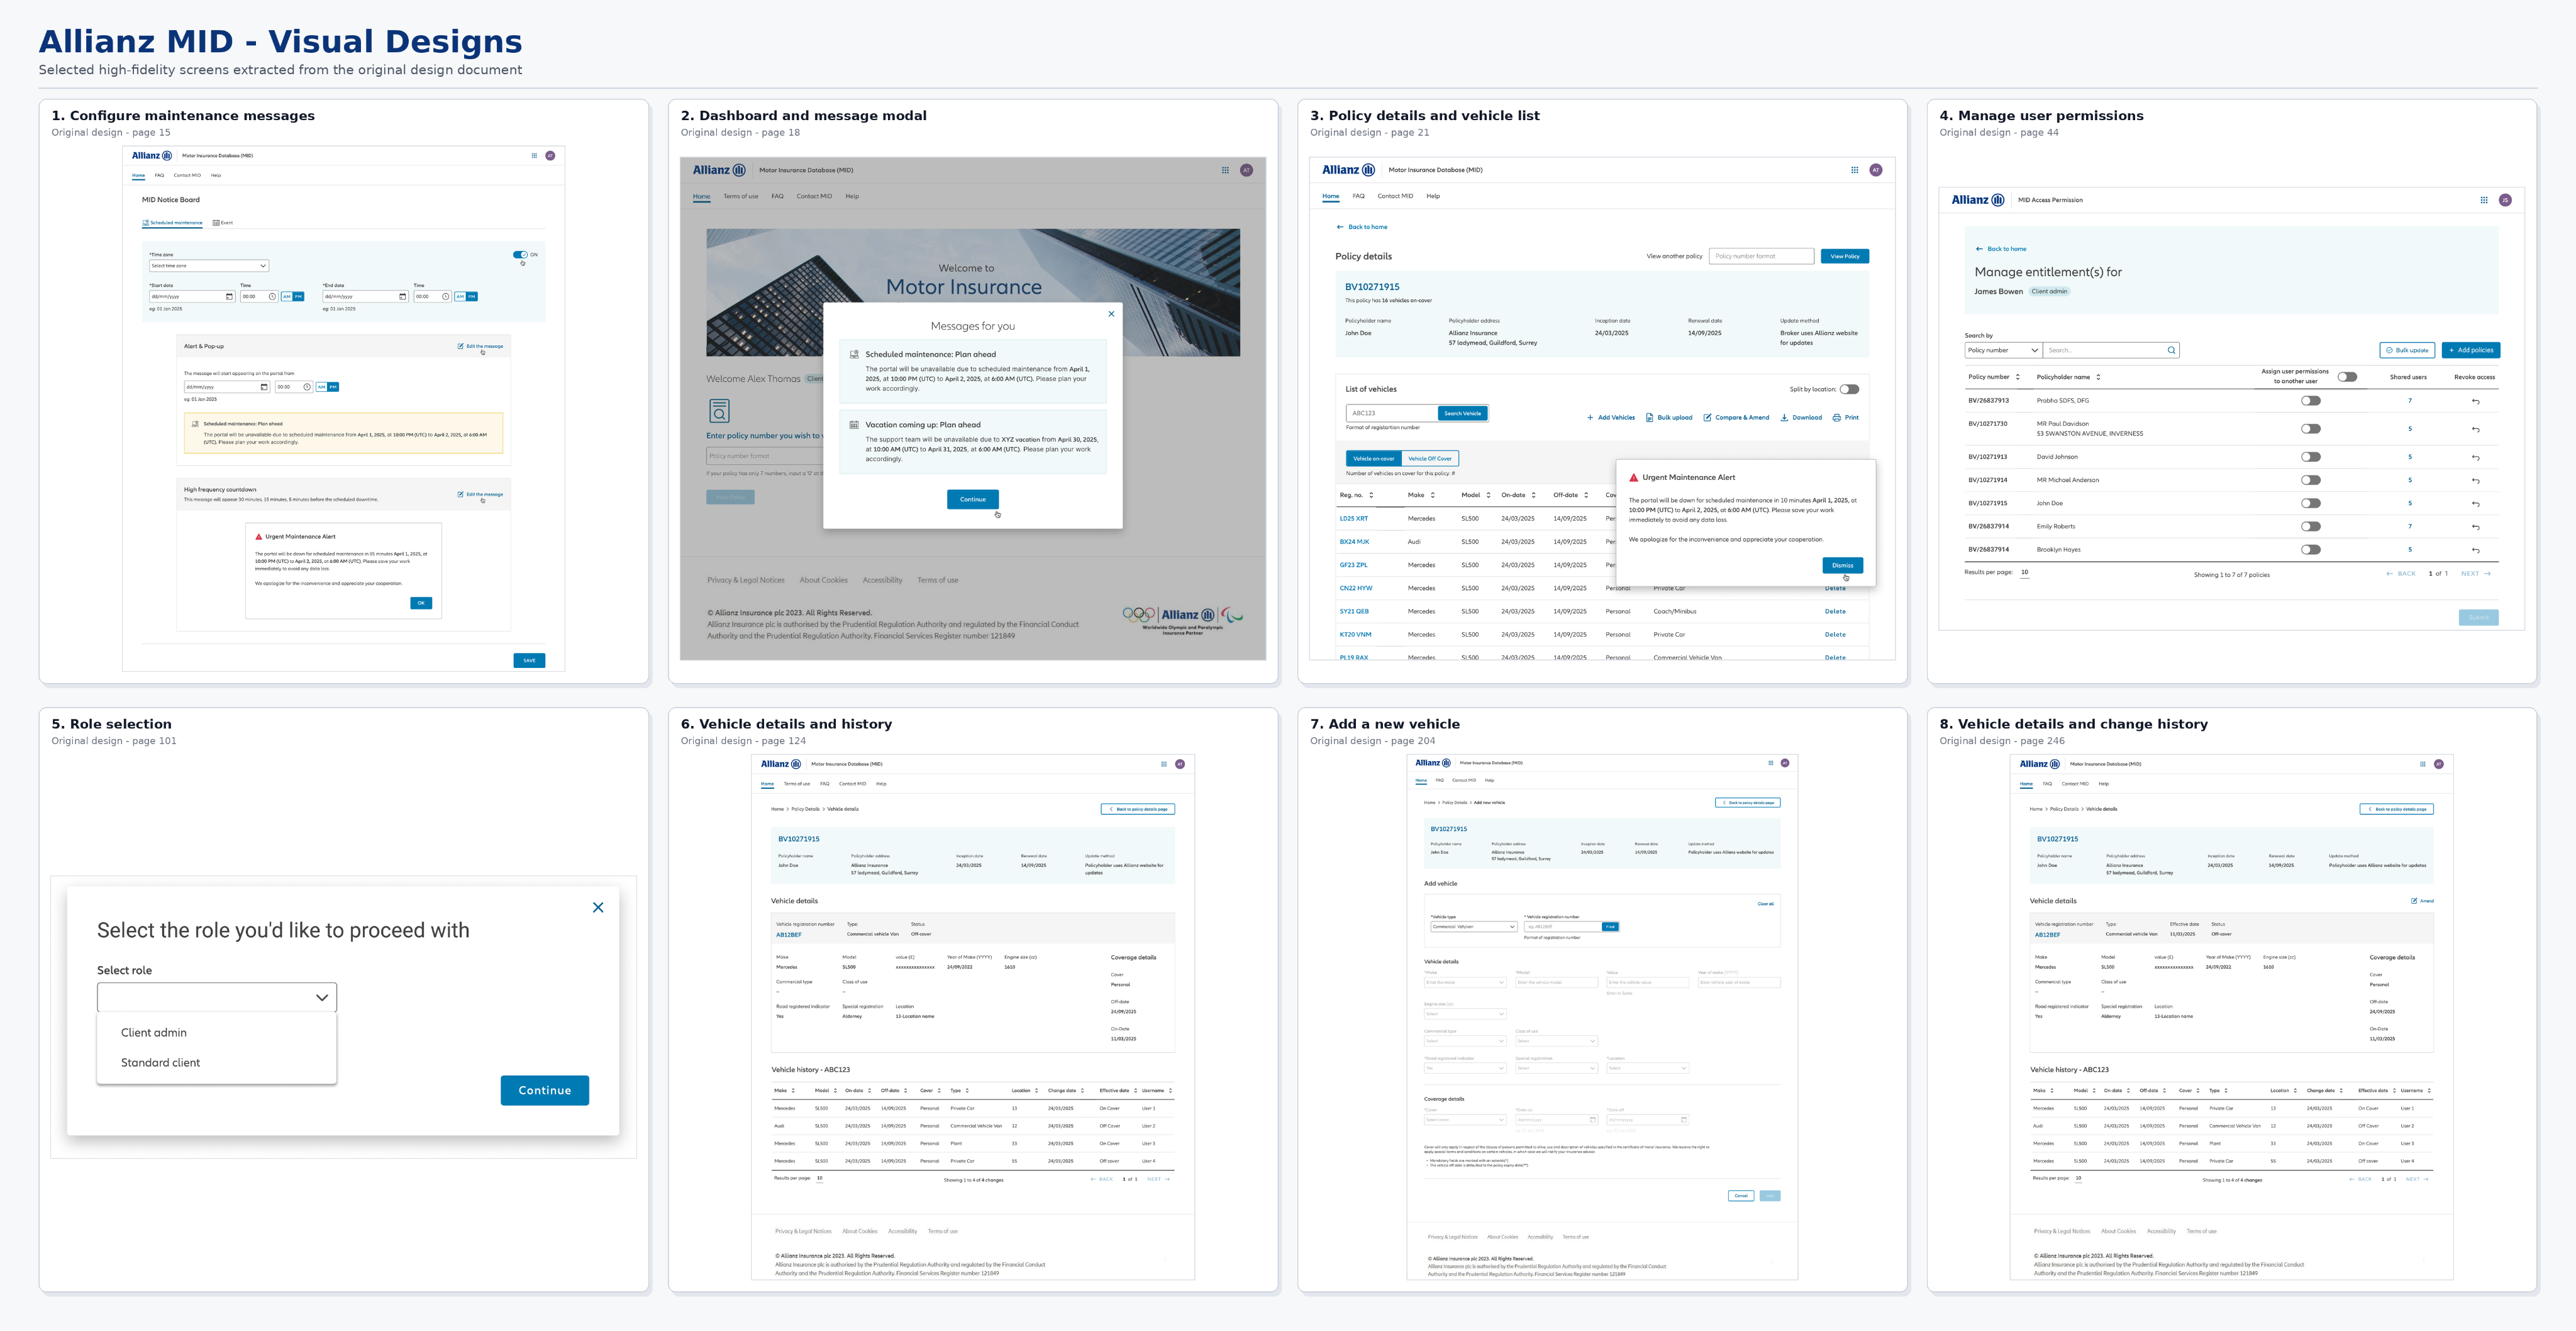Close the role selection dialog with X

[x=598, y=908]
